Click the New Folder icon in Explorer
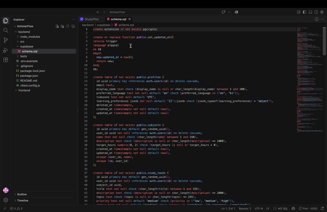 (62, 26)
